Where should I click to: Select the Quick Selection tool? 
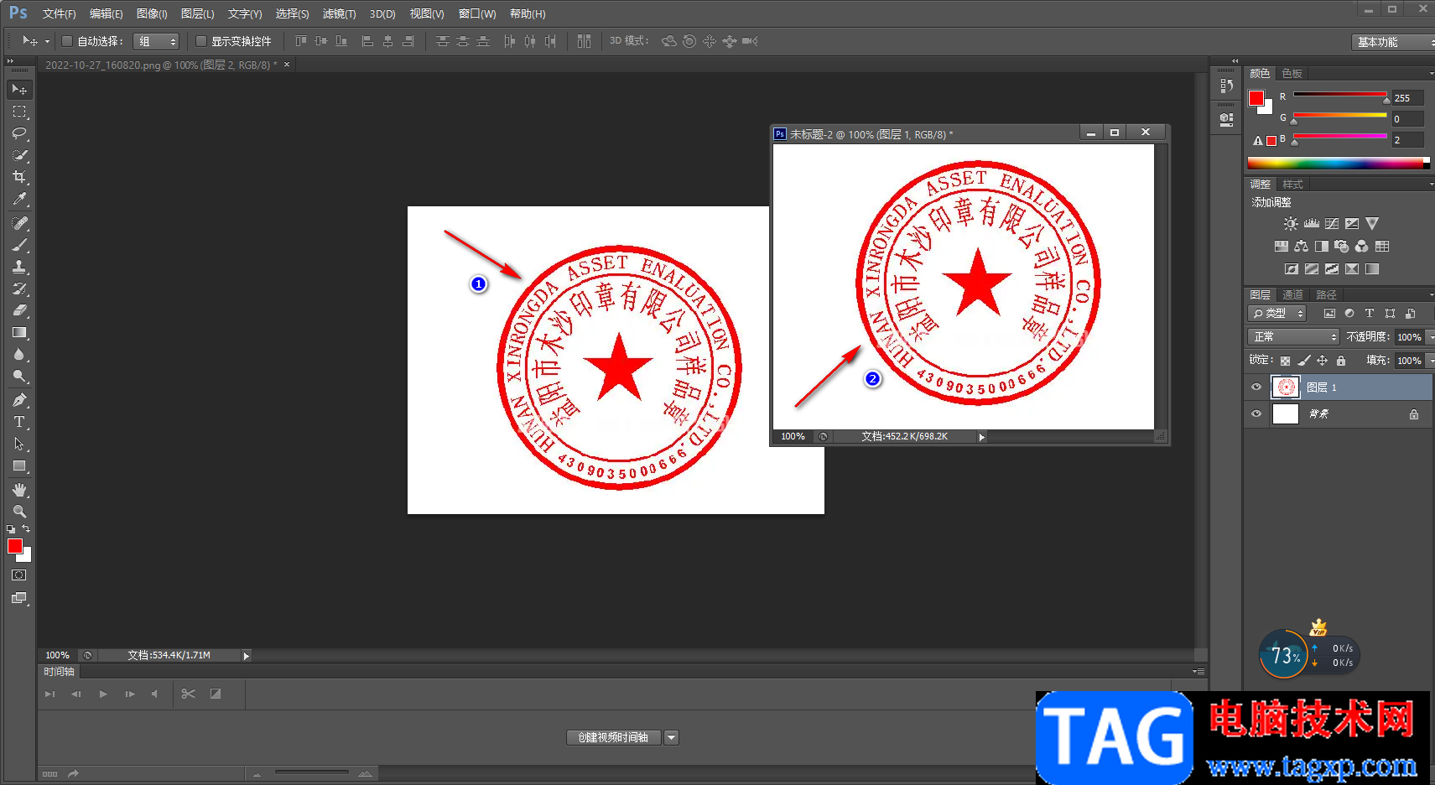click(19, 154)
